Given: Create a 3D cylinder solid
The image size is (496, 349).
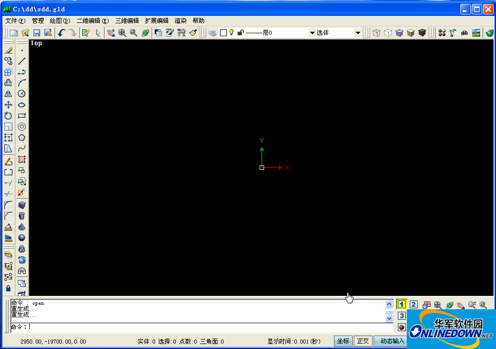Looking at the screenshot, I should pos(22,216).
